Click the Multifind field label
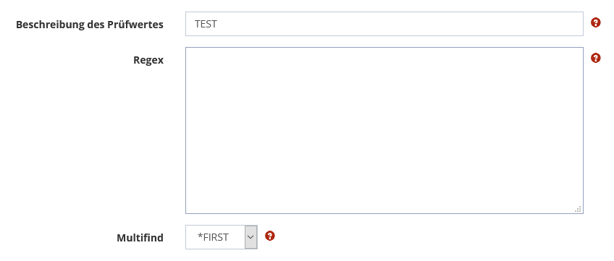The height and width of the screenshot is (261, 614). [140, 238]
